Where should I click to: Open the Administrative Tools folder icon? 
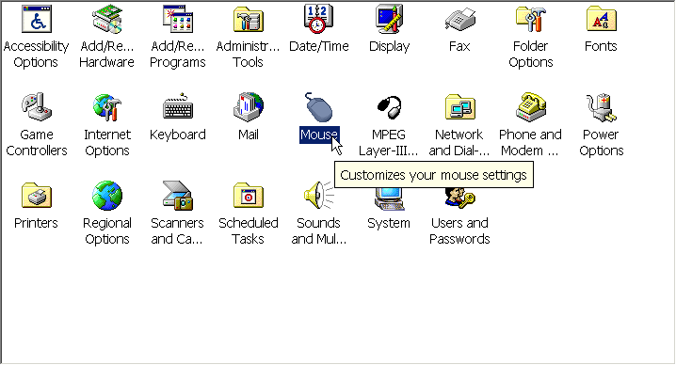pos(249,19)
